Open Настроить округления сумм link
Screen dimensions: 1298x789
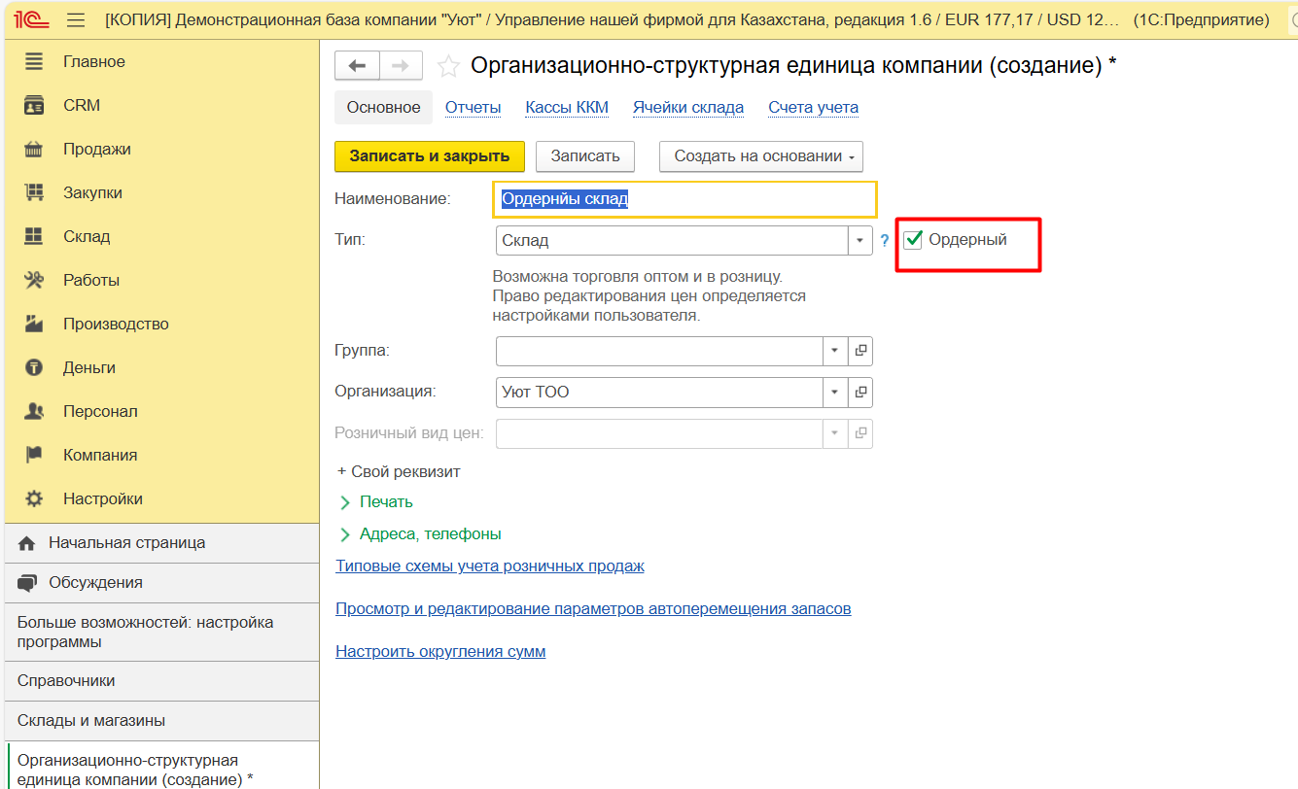(x=440, y=652)
